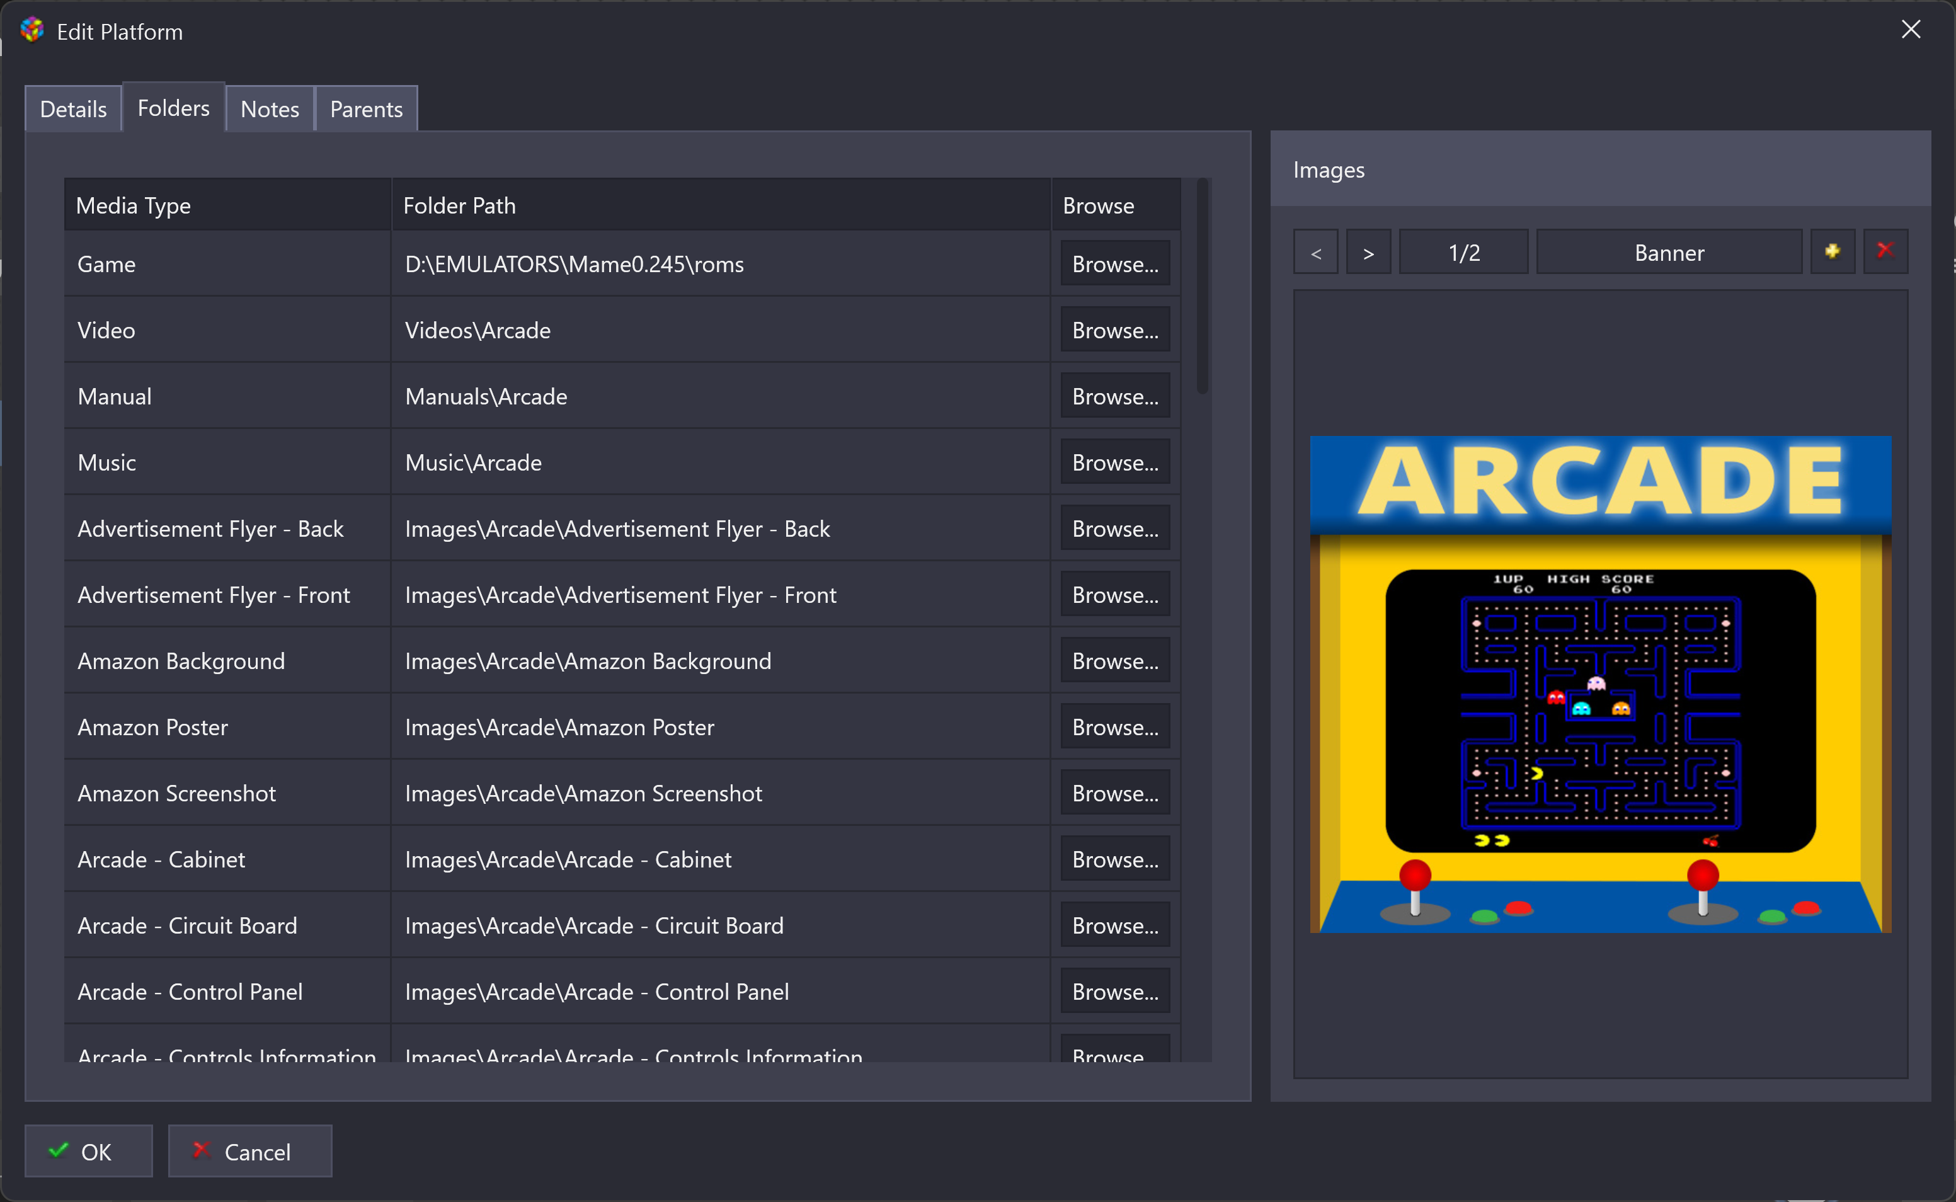1956x1202 pixels.
Task: Select Advertisement Flyer - Back media type
Action: click(x=227, y=529)
